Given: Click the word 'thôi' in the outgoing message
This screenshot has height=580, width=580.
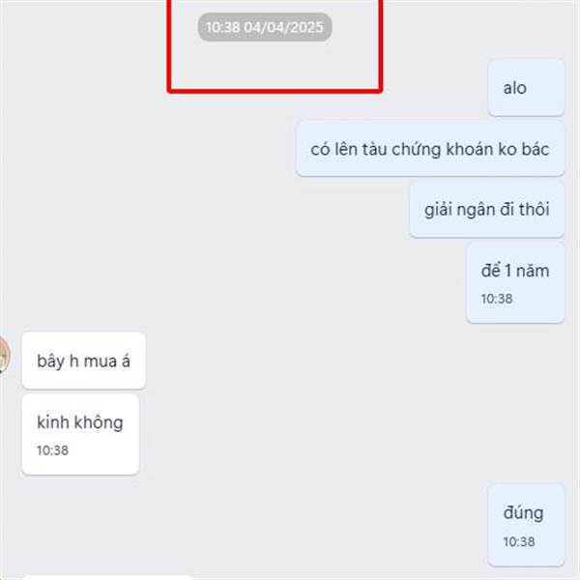Looking at the screenshot, I should pos(535,210).
